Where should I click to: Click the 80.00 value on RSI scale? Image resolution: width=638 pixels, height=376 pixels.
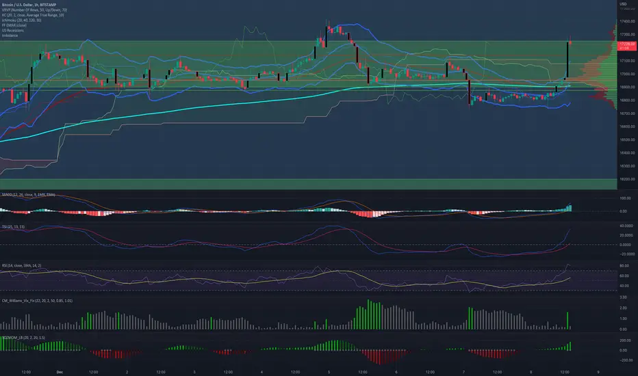tap(624, 266)
